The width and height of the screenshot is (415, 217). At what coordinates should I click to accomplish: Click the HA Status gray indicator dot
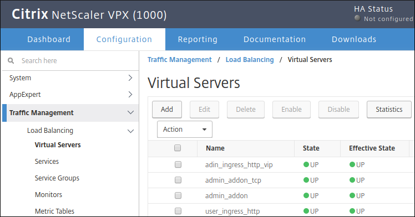click(x=357, y=18)
